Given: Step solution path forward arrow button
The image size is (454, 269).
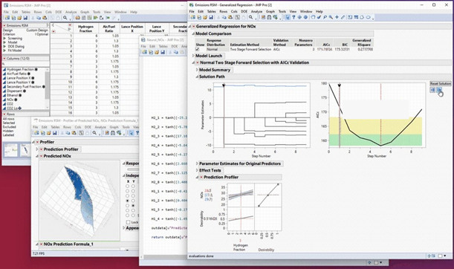Looking at the screenshot, I should point(439,90).
